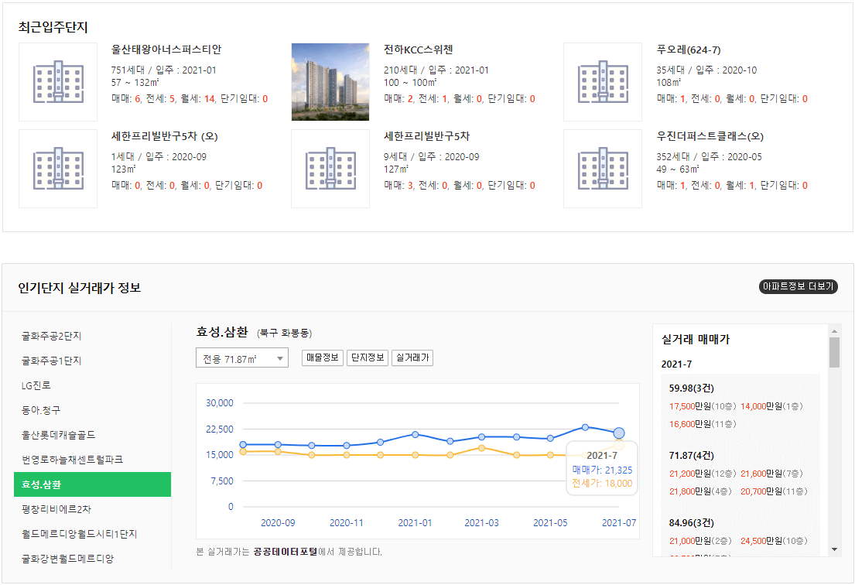Open the 우진더퍼스트클래스(오) title link
855x585 pixels.
(710, 136)
